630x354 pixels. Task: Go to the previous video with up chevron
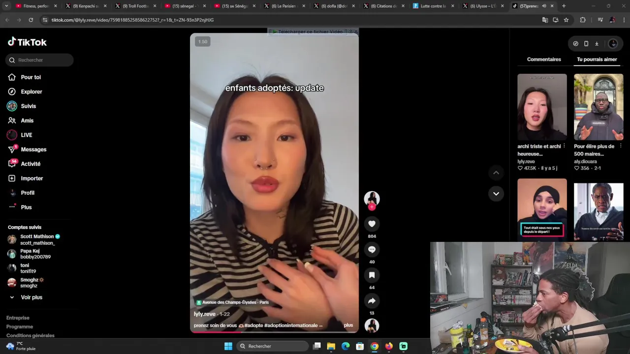click(x=496, y=173)
